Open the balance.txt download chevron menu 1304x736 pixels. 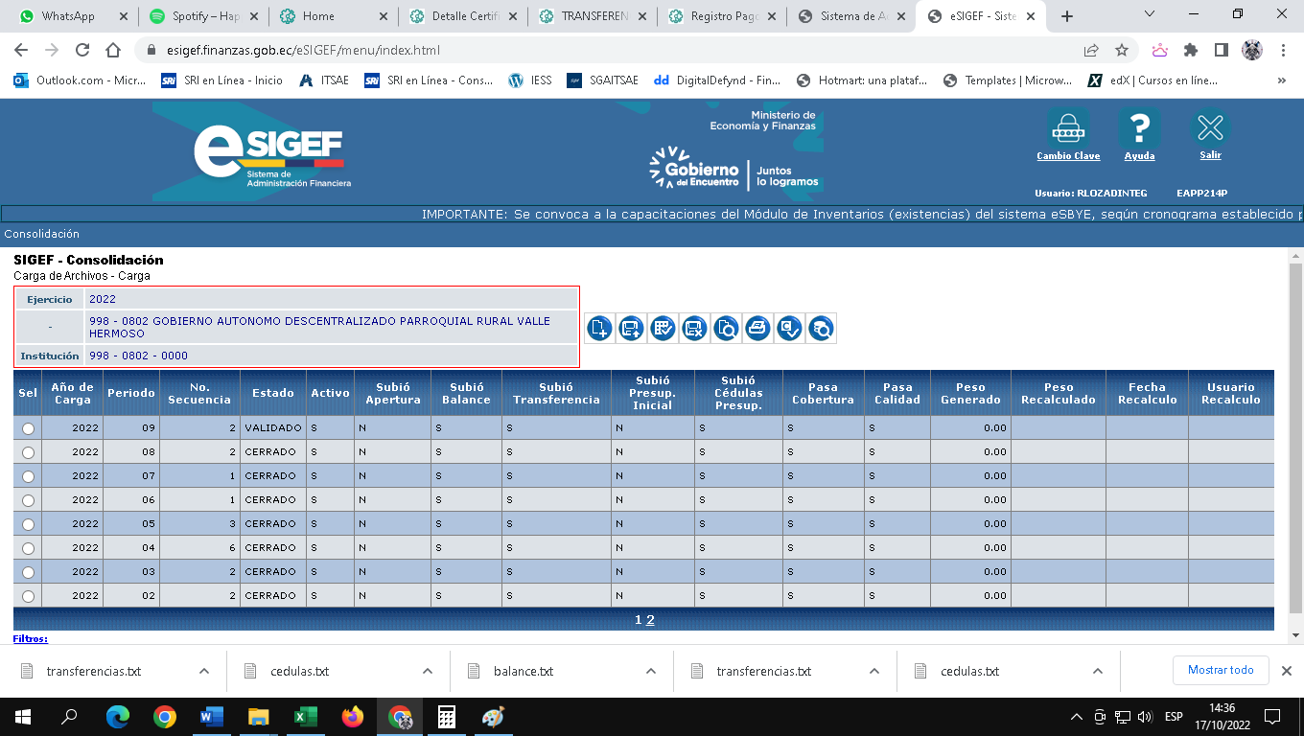click(651, 671)
